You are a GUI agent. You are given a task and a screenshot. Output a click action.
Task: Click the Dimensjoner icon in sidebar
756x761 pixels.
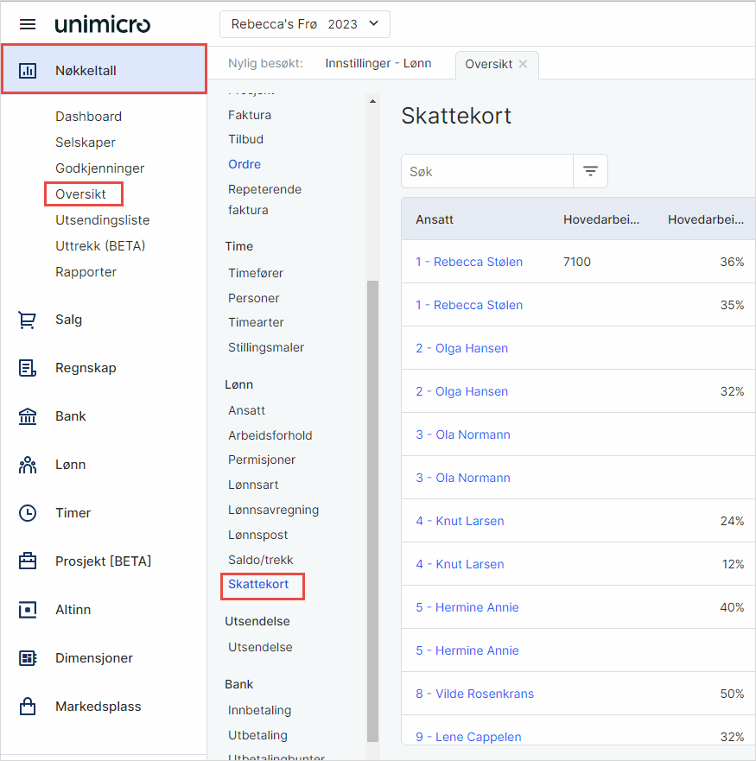(x=28, y=658)
